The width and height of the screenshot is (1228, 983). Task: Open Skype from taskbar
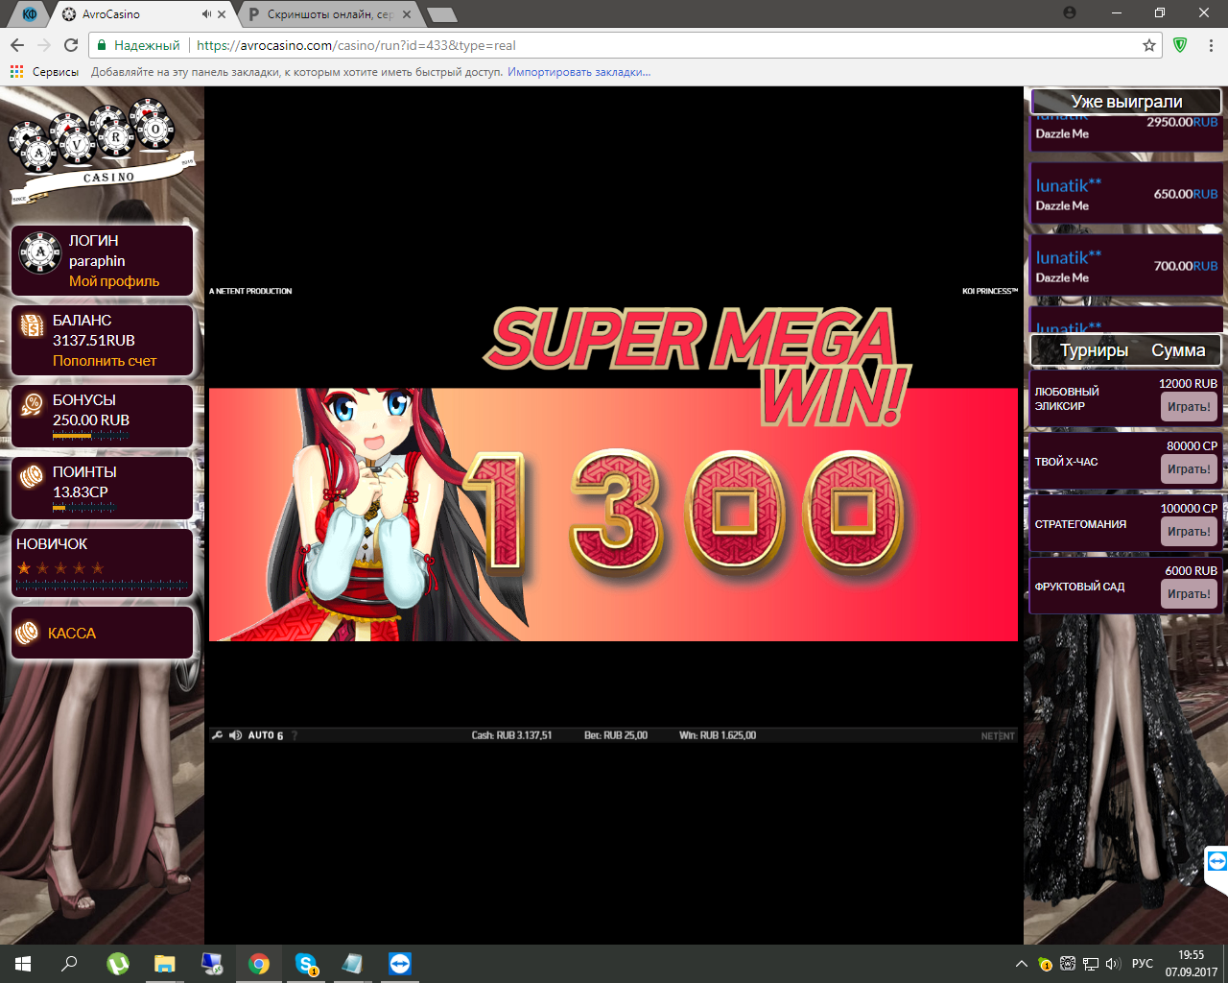306,964
